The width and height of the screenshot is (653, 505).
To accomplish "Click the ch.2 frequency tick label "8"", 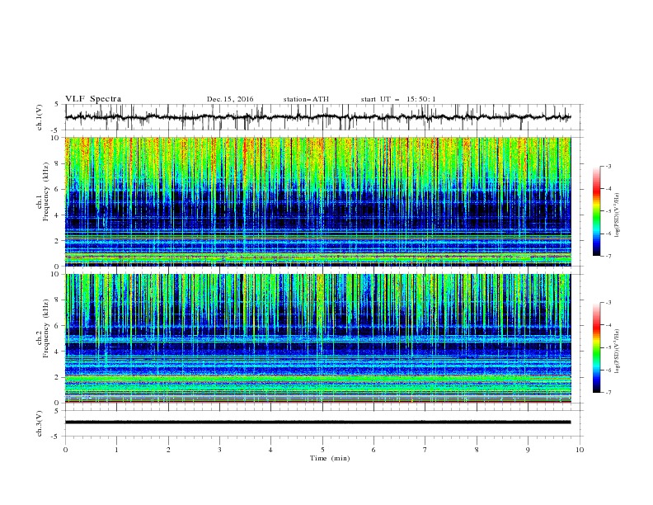I will pyautogui.click(x=58, y=300).
